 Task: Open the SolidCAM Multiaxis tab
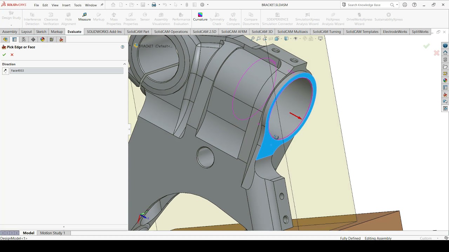[293, 31]
